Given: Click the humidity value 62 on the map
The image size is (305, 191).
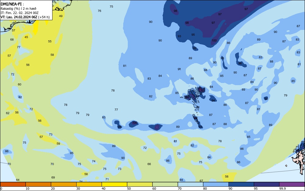Looking at the screenshot, I should [8, 113].
